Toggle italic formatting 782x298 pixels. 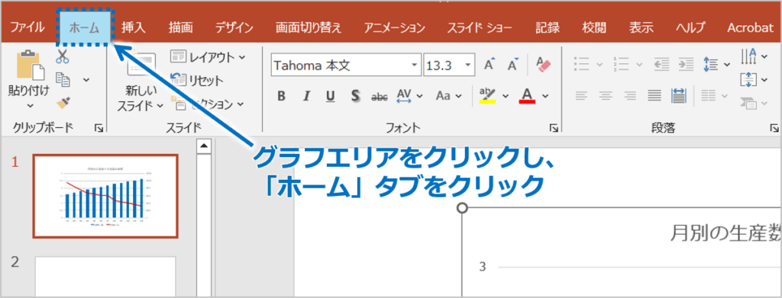(x=307, y=95)
